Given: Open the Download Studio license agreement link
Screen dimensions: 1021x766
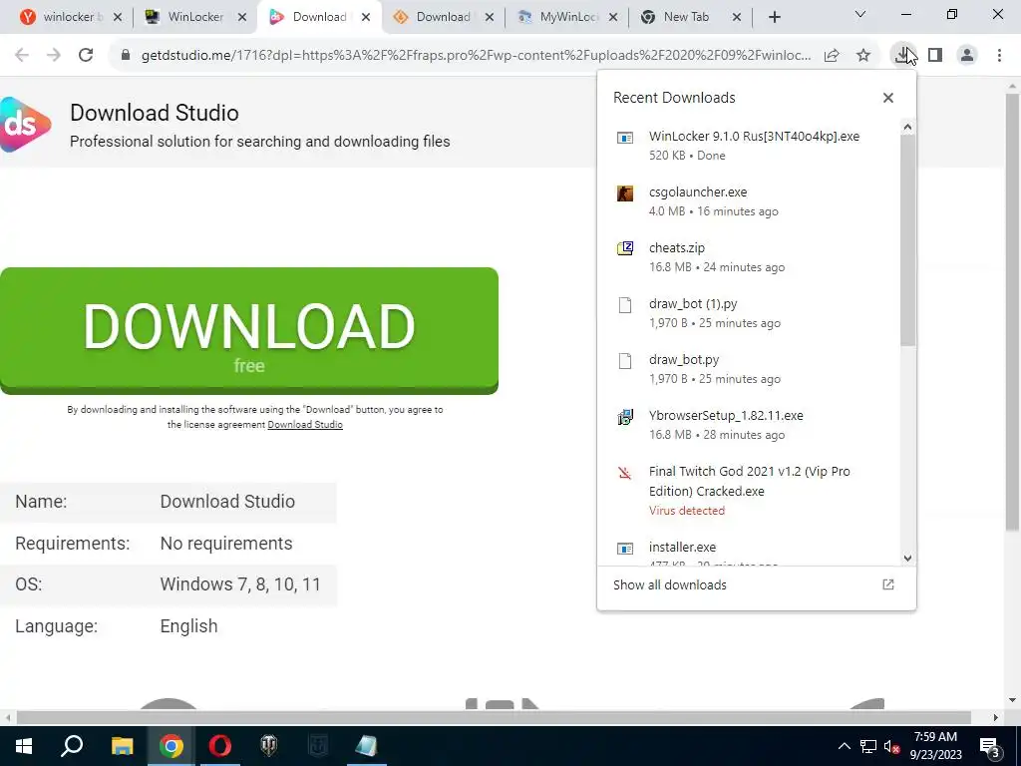Looking at the screenshot, I should 305,425.
